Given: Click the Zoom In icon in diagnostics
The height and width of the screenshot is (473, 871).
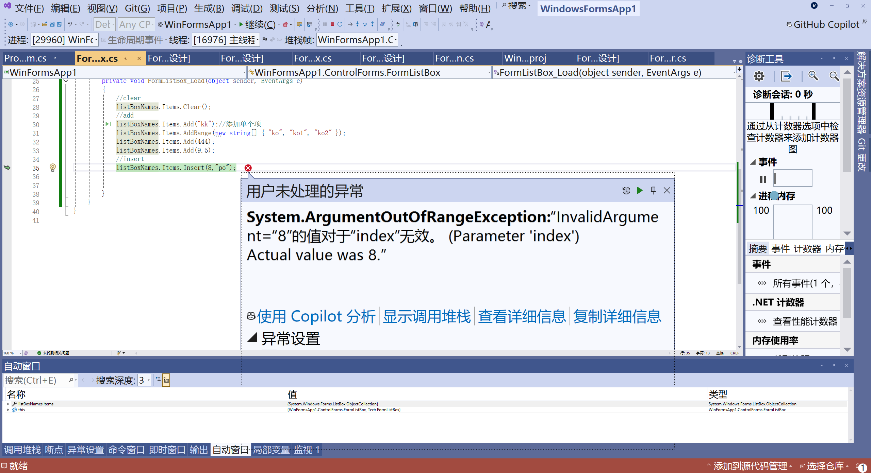Looking at the screenshot, I should tap(813, 76).
